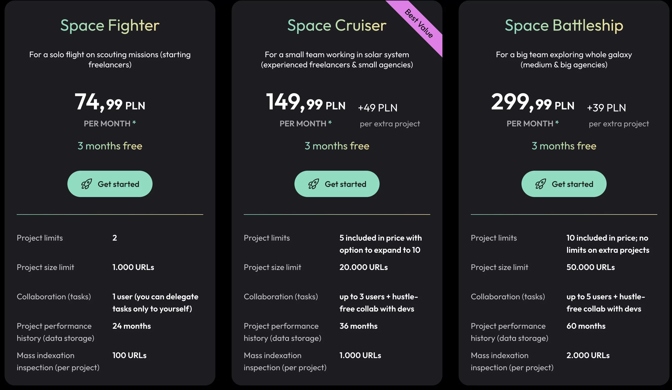Image resolution: width=672 pixels, height=390 pixels.
Task: Select the Space Battleship plan title
Action: tap(564, 25)
